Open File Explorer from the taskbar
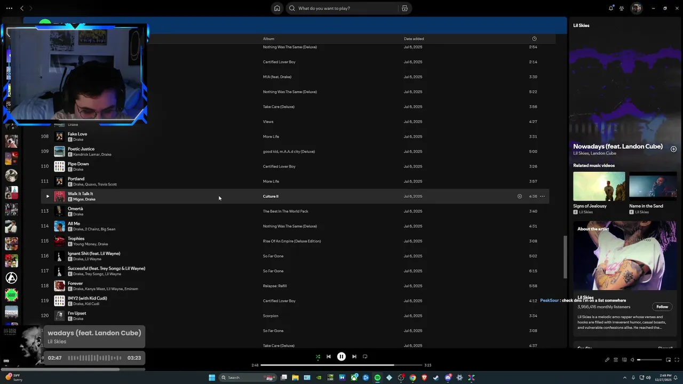Image resolution: width=683 pixels, height=384 pixels. (295, 378)
